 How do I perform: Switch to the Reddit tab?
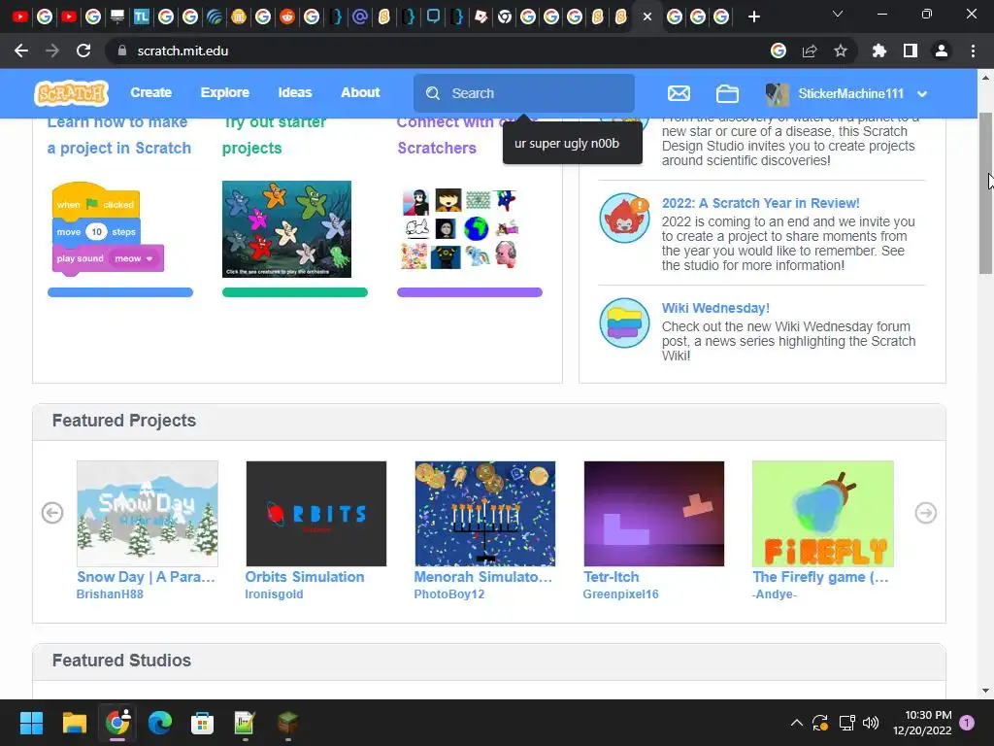[287, 17]
